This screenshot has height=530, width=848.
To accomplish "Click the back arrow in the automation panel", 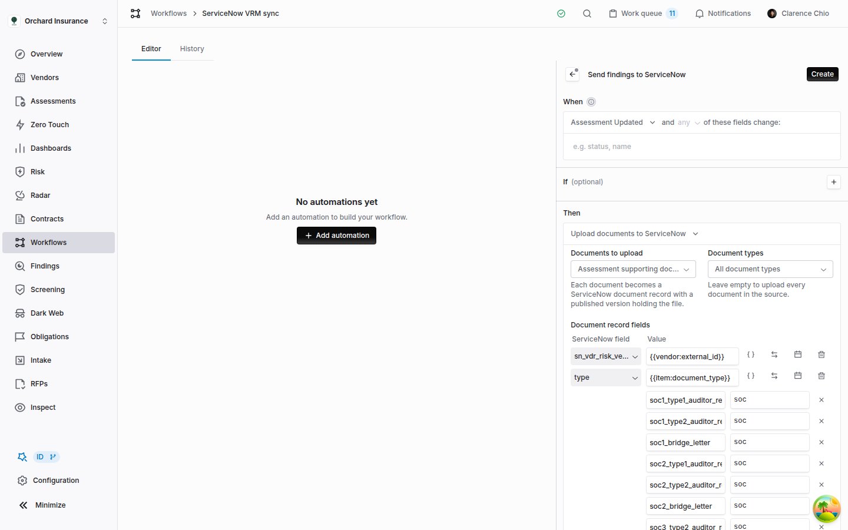I will coord(572,74).
